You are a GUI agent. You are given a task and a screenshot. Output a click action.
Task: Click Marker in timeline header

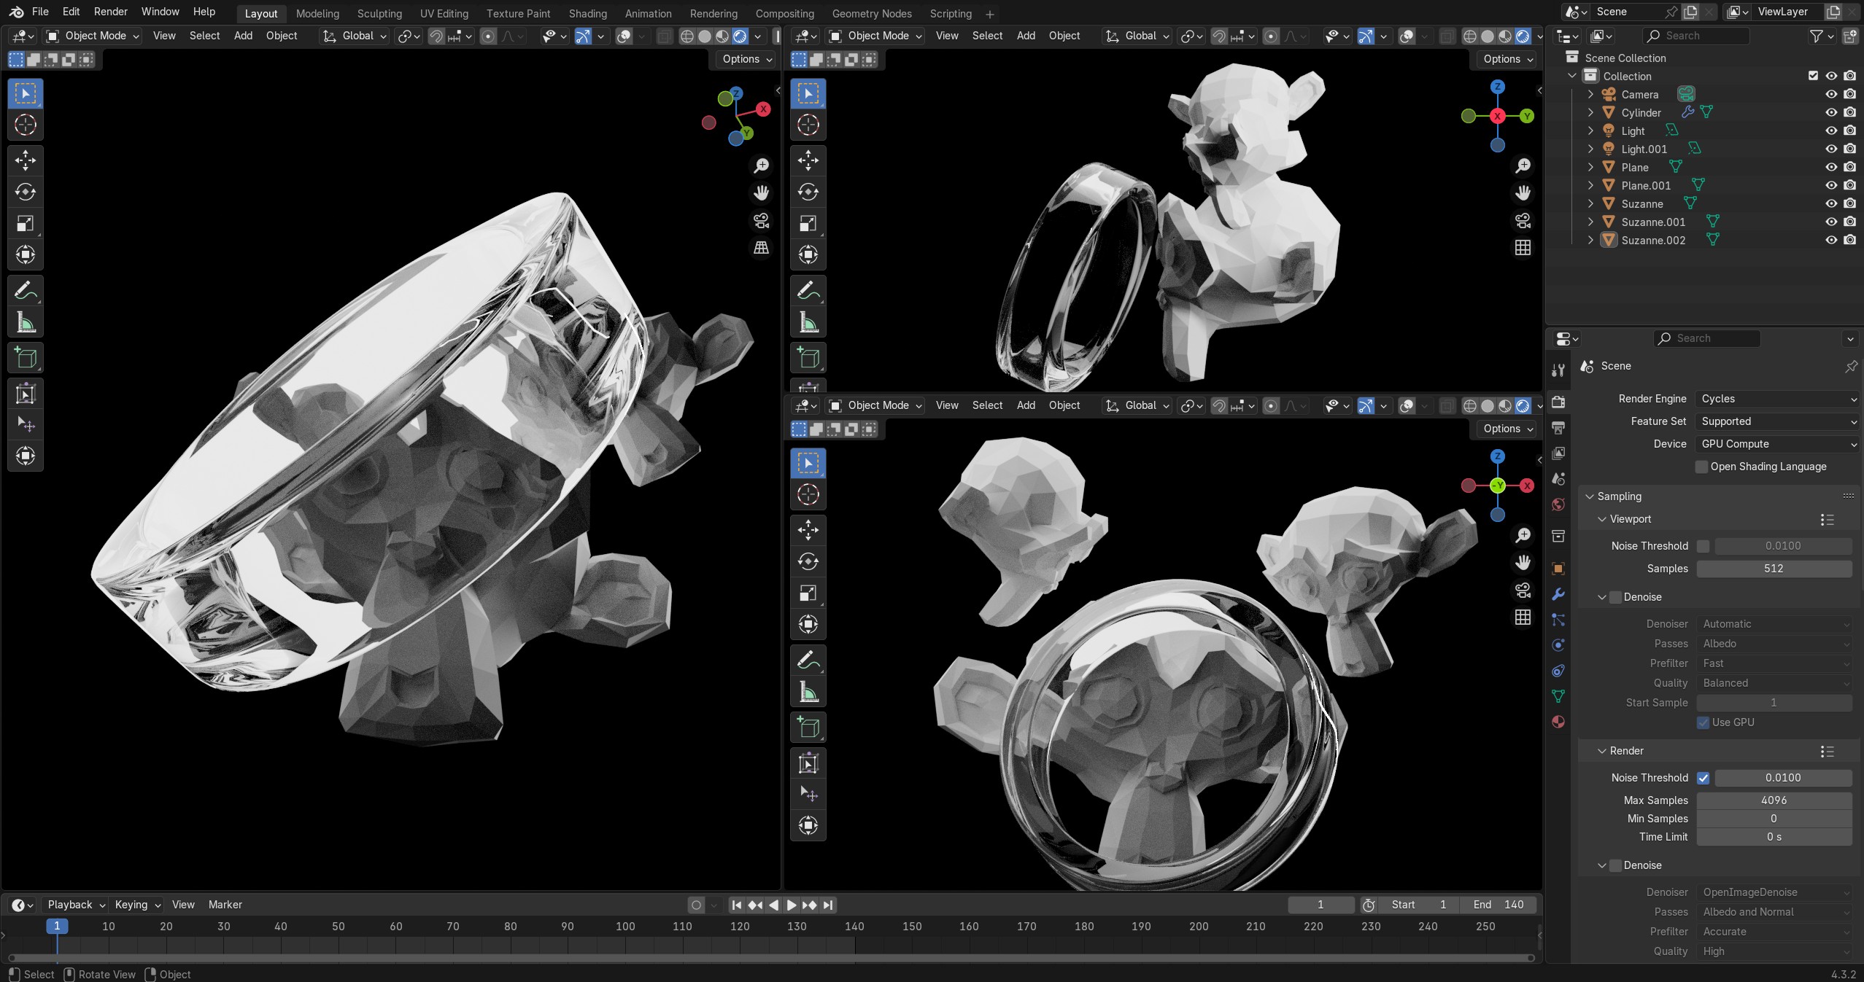point(225,905)
